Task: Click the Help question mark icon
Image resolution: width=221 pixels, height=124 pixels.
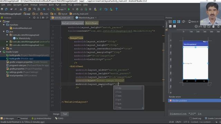Action: click(116, 9)
